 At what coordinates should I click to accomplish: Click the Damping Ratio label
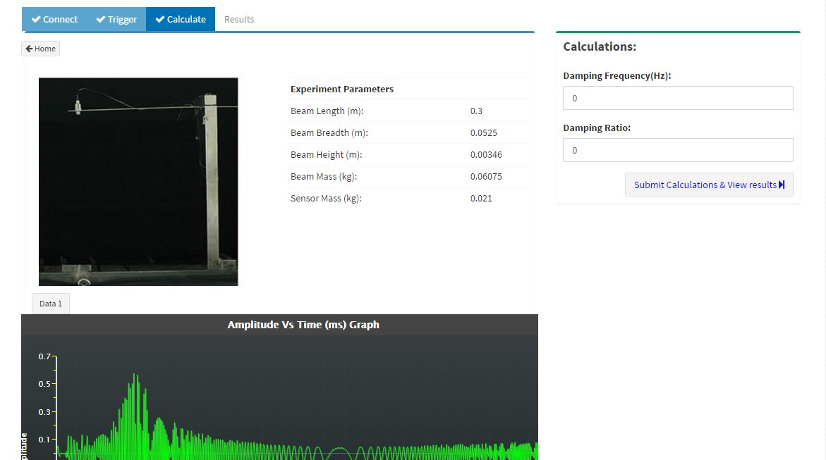(x=597, y=128)
